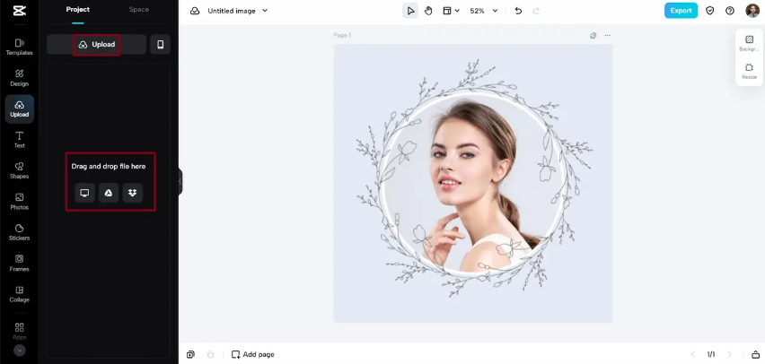The width and height of the screenshot is (765, 364).
Task: Open the Stickers sidebar panel
Action: pos(20,232)
